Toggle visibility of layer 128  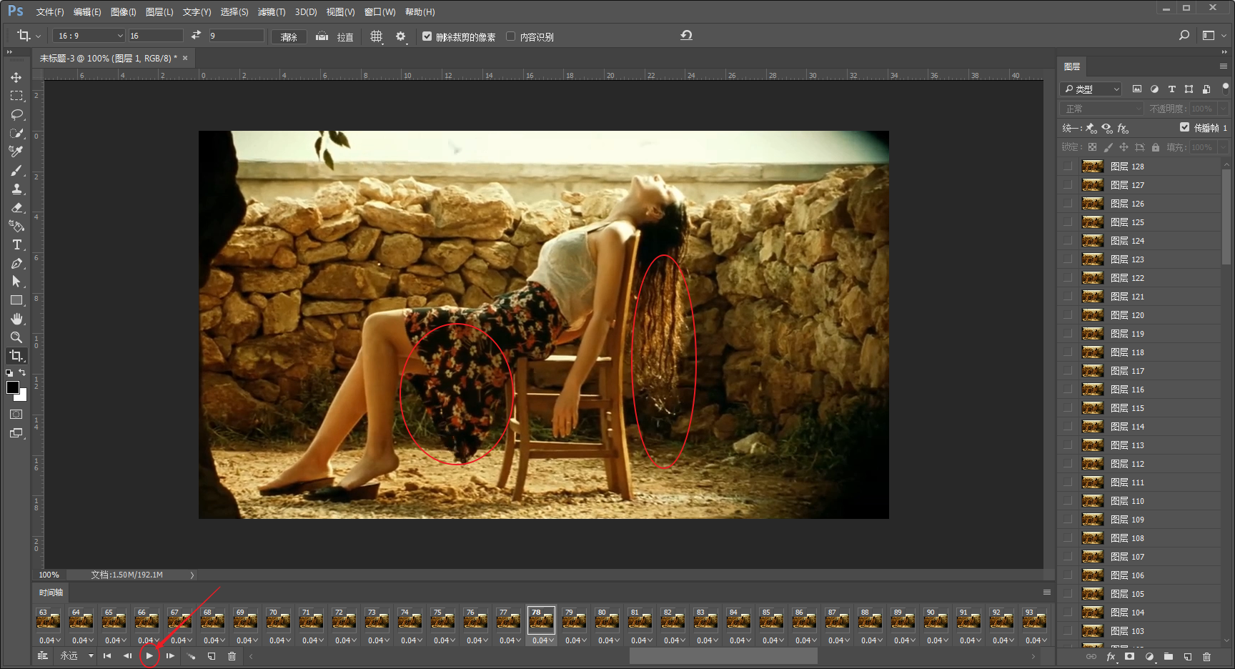[x=1068, y=167]
